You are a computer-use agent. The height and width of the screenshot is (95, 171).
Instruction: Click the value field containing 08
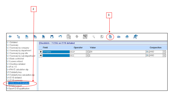pyautogui.click(x=118, y=52)
